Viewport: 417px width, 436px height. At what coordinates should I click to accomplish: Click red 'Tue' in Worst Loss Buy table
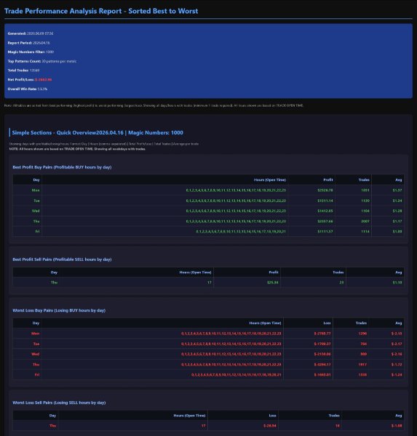(36, 344)
